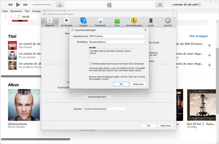Image resolution: width=219 pixels, height=144 pixels.
Task: Click OK in Allgemeine Einstellungen window
Action: [148, 126]
